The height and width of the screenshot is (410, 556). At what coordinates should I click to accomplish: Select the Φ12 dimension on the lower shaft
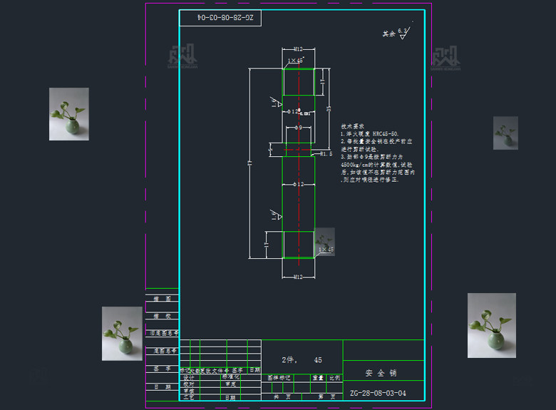[299, 184]
